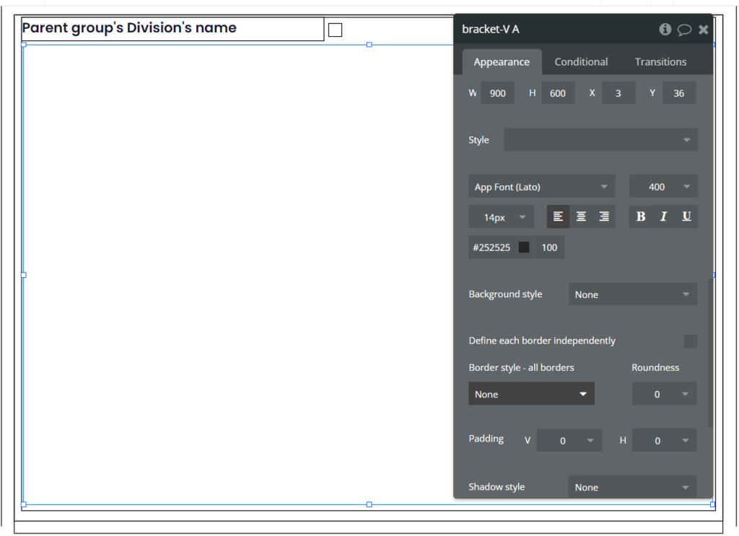Edit the height H field

coord(558,93)
